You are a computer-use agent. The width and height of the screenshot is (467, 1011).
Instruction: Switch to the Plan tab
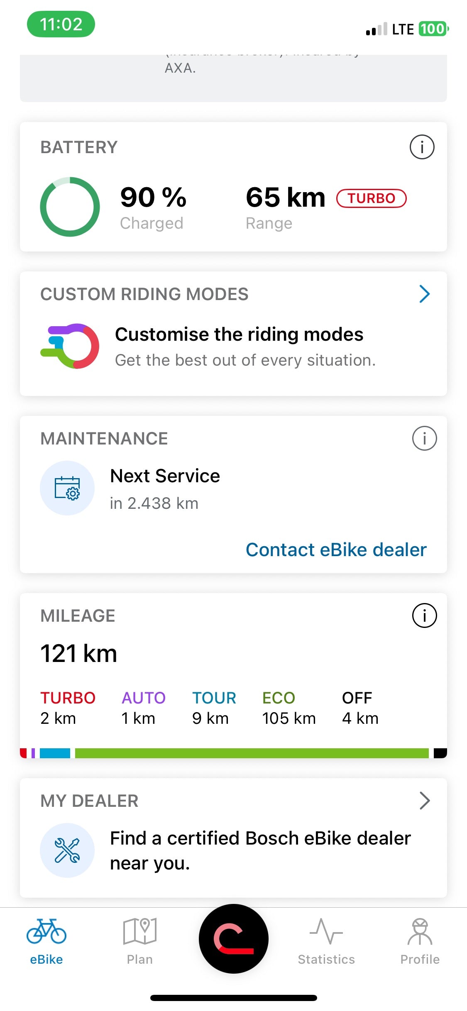(x=140, y=941)
